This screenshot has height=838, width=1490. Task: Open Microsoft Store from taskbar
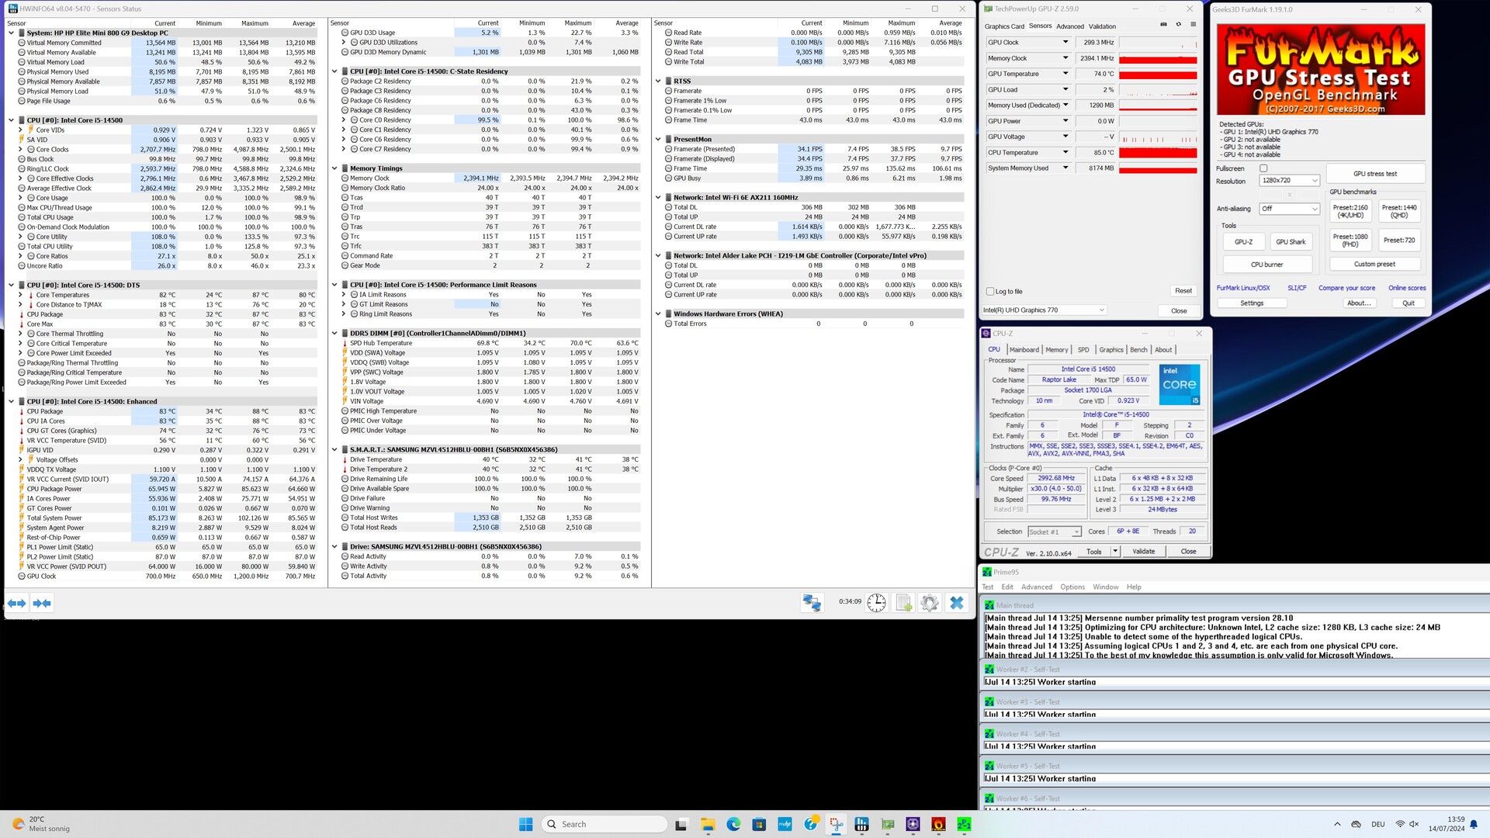click(759, 824)
